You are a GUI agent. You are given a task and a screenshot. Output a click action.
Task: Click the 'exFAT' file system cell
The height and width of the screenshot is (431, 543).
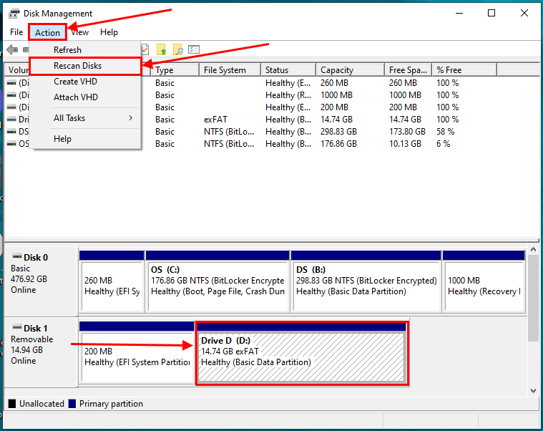(215, 120)
